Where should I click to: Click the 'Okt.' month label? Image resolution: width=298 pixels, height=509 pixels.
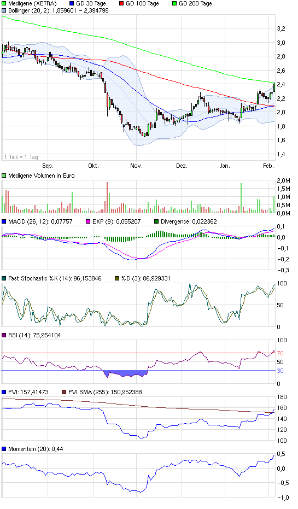[94, 166]
